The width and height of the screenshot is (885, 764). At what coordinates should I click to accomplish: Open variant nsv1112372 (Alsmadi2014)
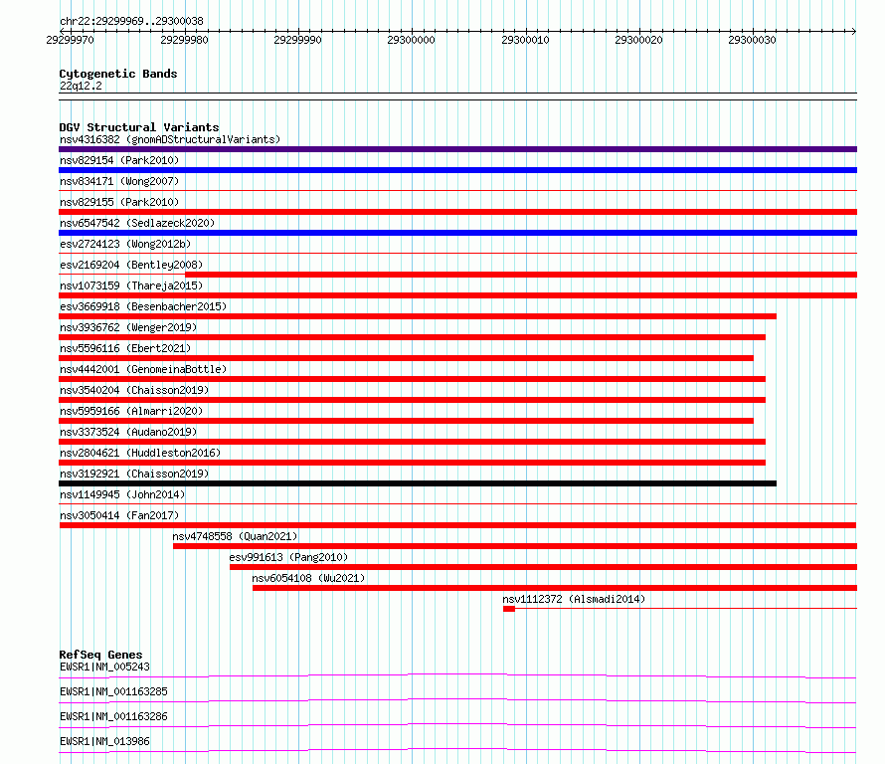tap(574, 599)
